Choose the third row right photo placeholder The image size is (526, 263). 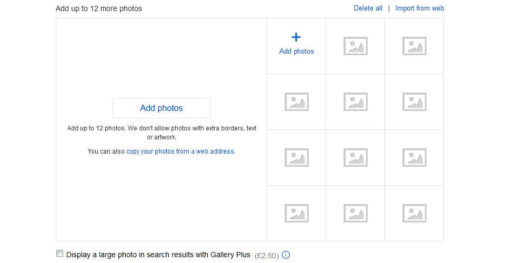(x=414, y=157)
